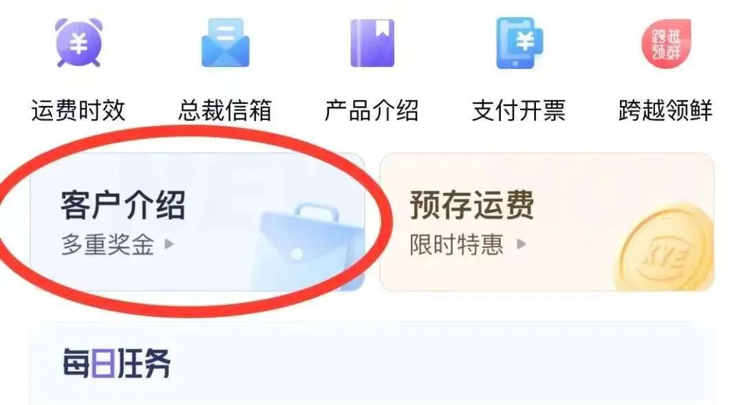Open the 每日任务 section heading
The height and width of the screenshot is (405, 743).
point(116,364)
